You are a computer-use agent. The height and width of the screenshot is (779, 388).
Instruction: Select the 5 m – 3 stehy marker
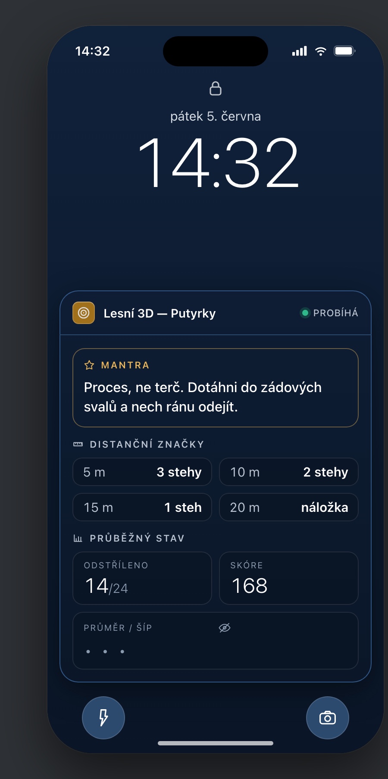142,472
